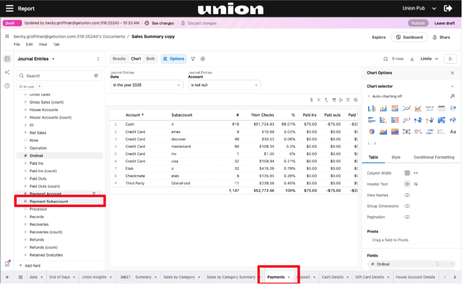Click the hamburger menu next to Report
Image resolution: width=462 pixels, height=285 pixels.
pyautogui.click(x=9, y=8)
